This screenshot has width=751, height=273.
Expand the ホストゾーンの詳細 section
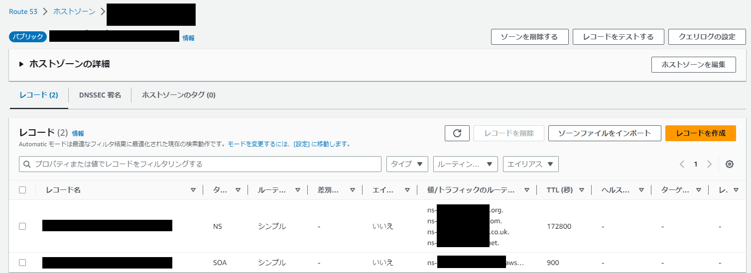(21, 64)
